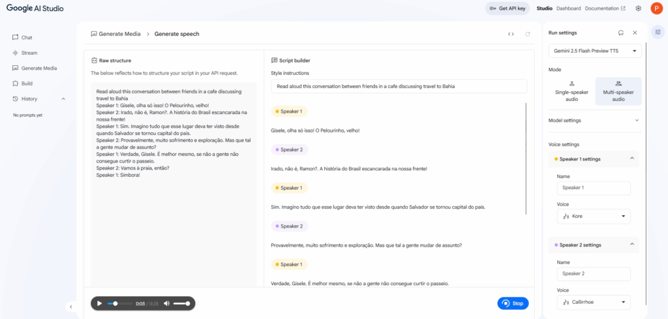Open the Gemini 2.5 Flash Preview TTS dropdown
Screen dimensions: 668x319
pos(595,51)
